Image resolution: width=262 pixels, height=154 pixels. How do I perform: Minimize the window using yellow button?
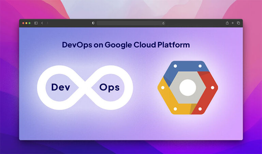pos(27,23)
